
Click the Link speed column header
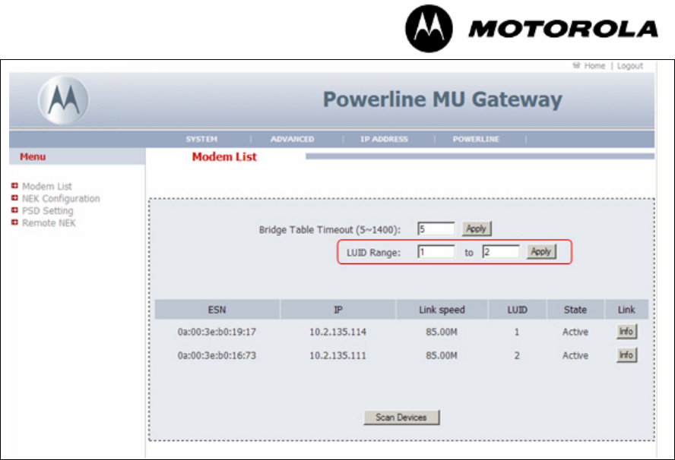(442, 310)
